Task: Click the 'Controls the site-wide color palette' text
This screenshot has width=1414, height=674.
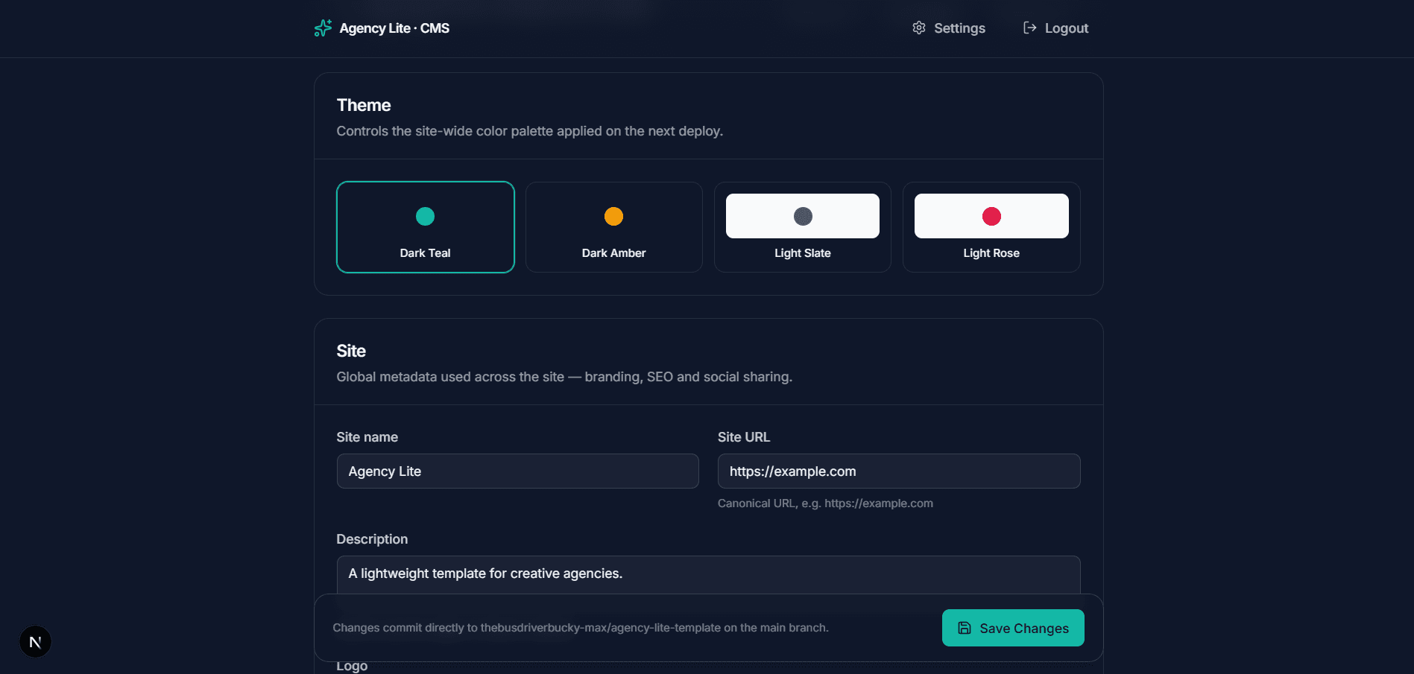Action: coord(530,131)
